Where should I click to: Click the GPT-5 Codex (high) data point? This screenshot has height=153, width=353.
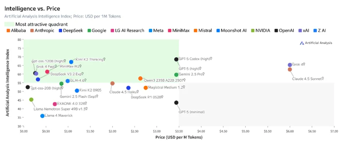pos(176,59)
